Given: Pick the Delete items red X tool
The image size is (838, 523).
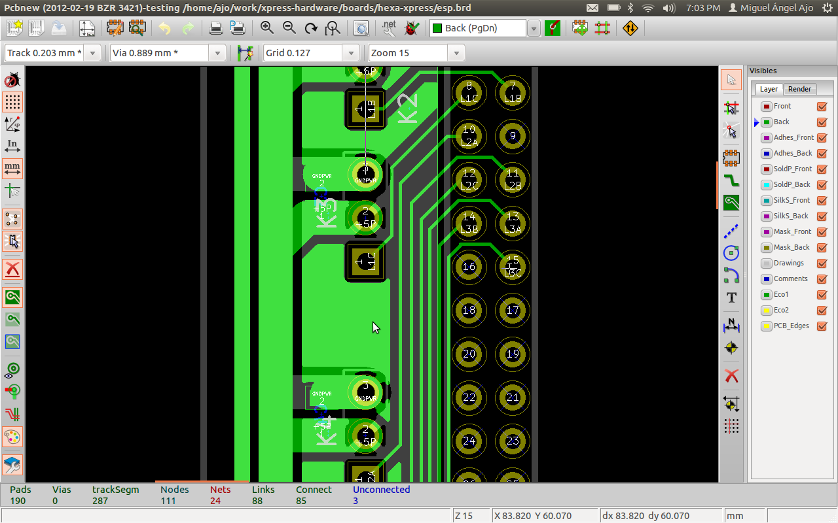Looking at the screenshot, I should 731,376.
